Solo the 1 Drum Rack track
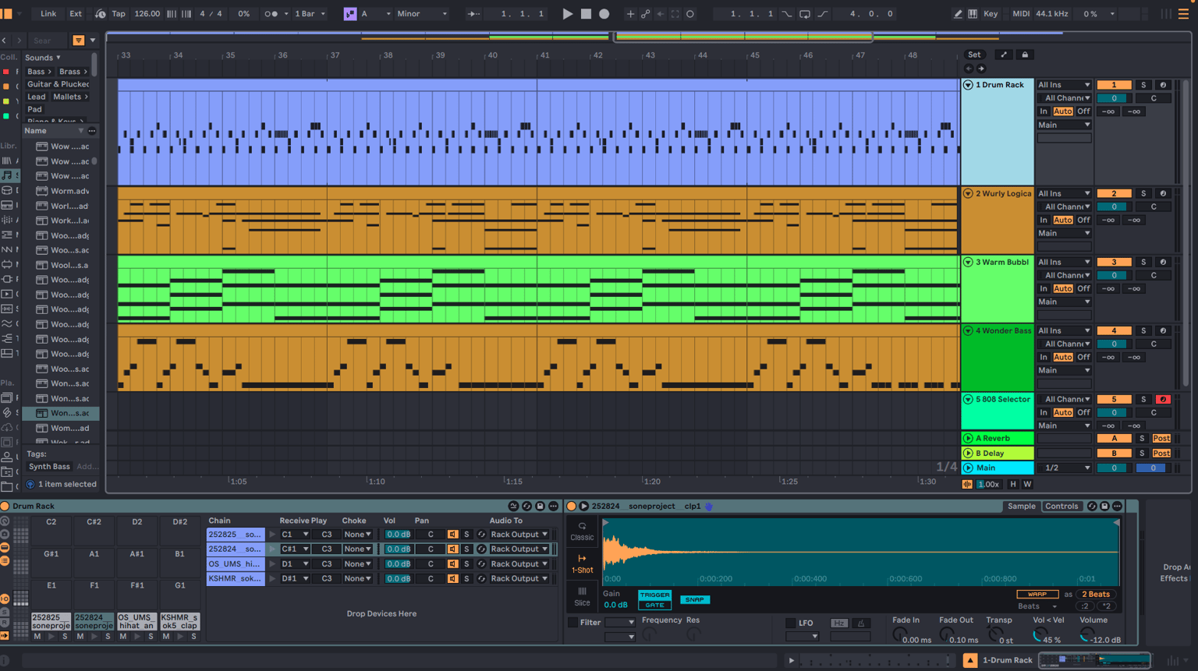The height and width of the screenshot is (671, 1198). click(x=1143, y=85)
